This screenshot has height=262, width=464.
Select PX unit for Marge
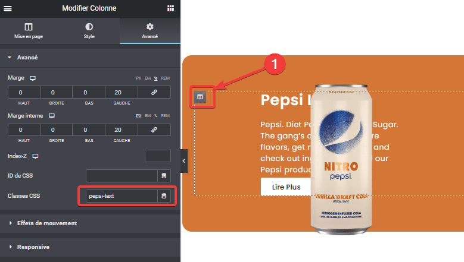coord(139,78)
